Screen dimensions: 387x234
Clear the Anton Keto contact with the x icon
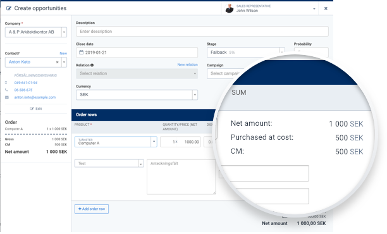pos(58,62)
